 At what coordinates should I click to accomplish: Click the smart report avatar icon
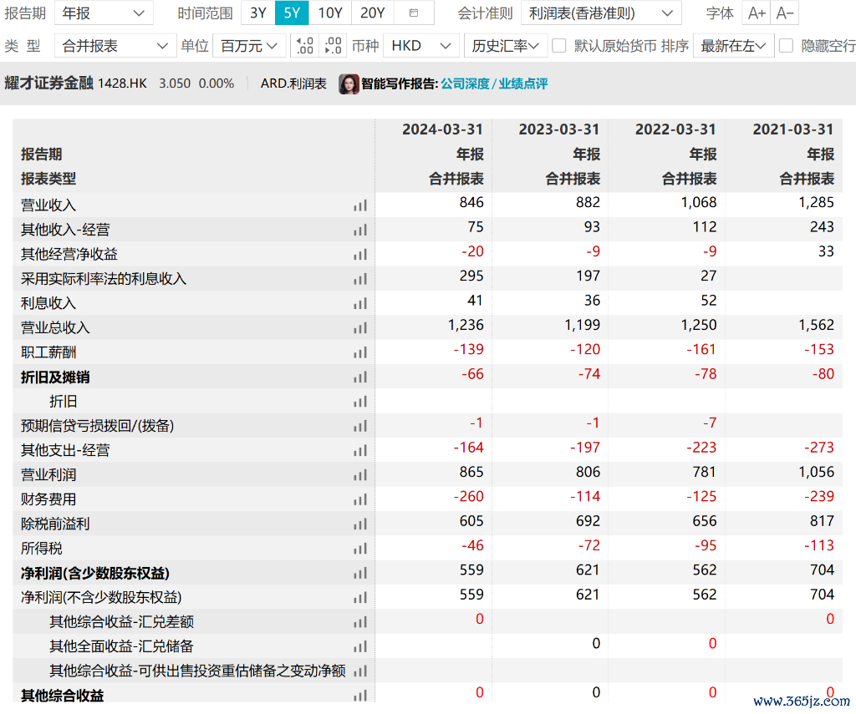pos(349,84)
